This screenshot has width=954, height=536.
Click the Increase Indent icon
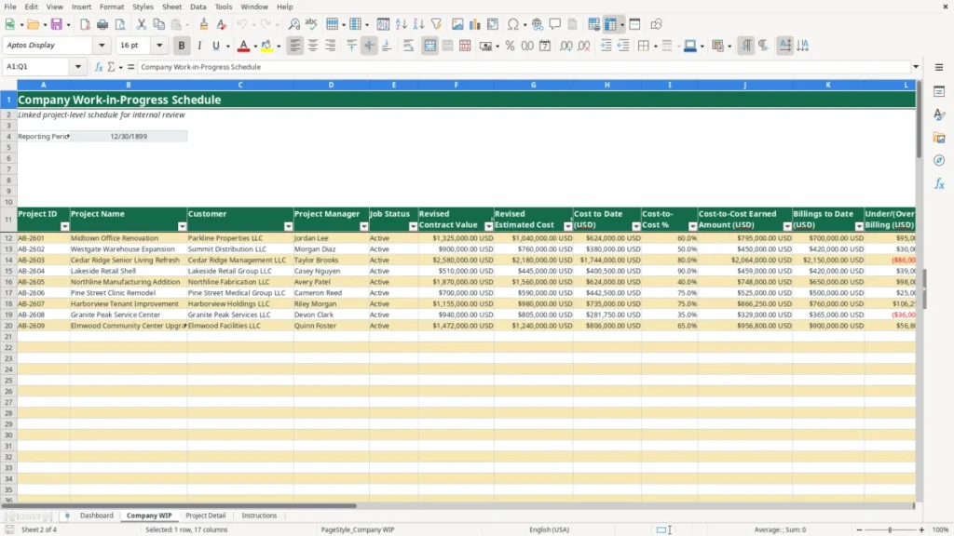click(x=606, y=46)
